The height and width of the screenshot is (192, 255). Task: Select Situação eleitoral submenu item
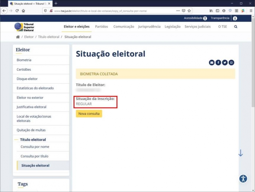pos(43,166)
